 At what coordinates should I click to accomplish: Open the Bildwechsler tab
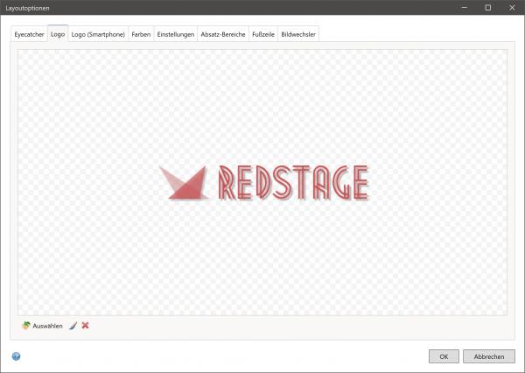(x=299, y=35)
